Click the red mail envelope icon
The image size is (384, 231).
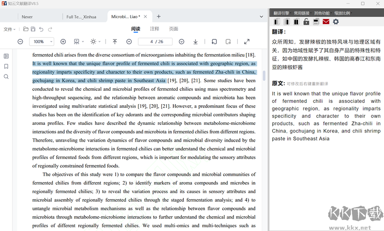point(326,22)
